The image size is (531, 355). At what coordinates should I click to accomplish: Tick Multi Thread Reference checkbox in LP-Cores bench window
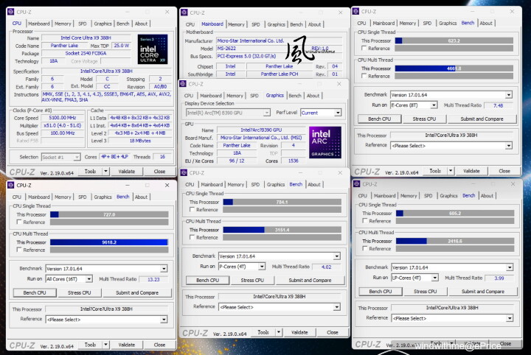click(365, 248)
